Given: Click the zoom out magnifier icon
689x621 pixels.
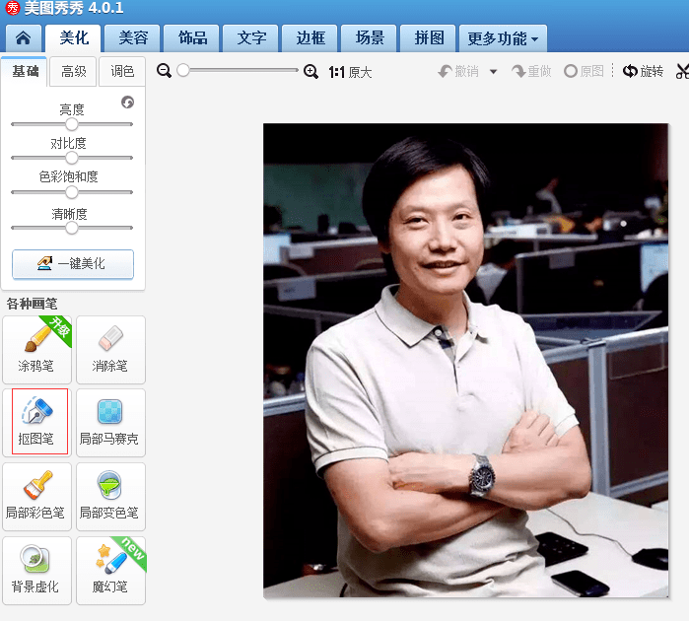Looking at the screenshot, I should pos(164,70).
